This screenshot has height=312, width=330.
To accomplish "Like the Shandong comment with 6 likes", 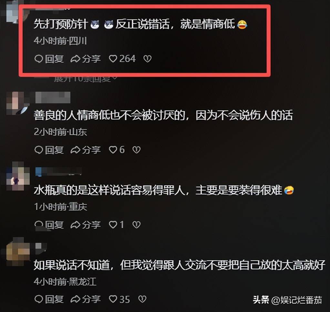I will coord(117,150).
